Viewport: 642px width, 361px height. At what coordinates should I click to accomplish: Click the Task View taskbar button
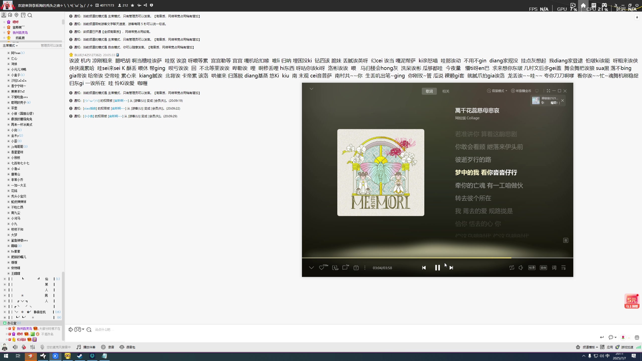pyautogui.click(x=18, y=356)
